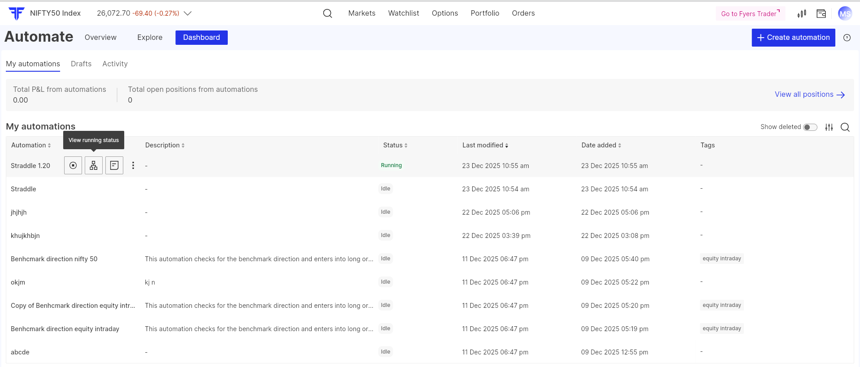Stop the Straddle 1.20 automation

coord(73,166)
